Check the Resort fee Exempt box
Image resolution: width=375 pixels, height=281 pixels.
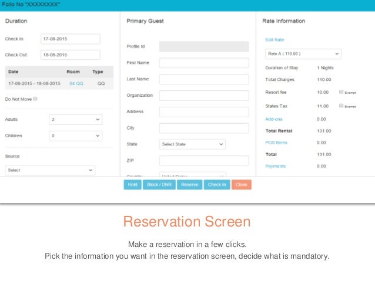point(341,92)
